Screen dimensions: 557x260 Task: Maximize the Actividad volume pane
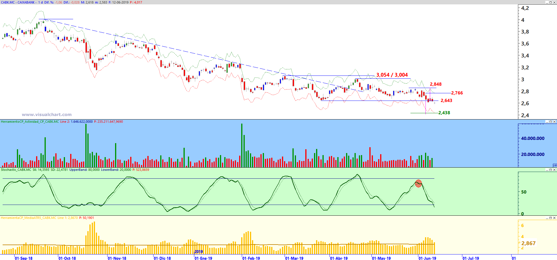pos(551,122)
